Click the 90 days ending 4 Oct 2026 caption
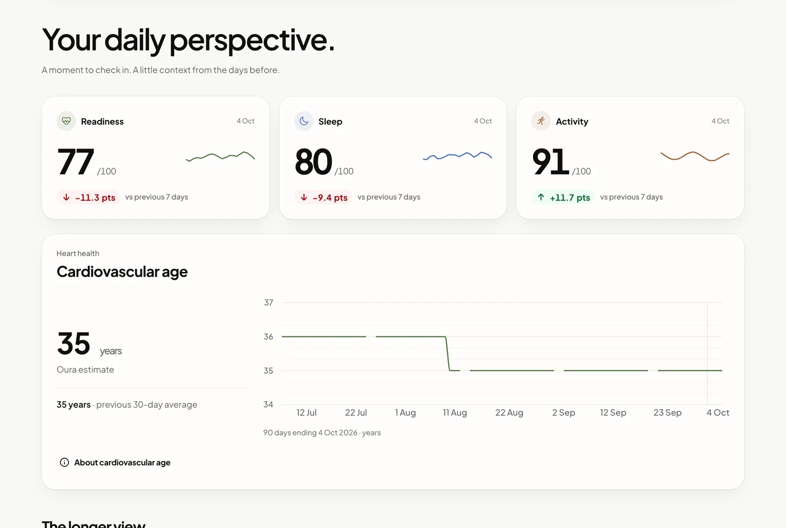Viewport: 786px width, 528px height. tap(322, 433)
